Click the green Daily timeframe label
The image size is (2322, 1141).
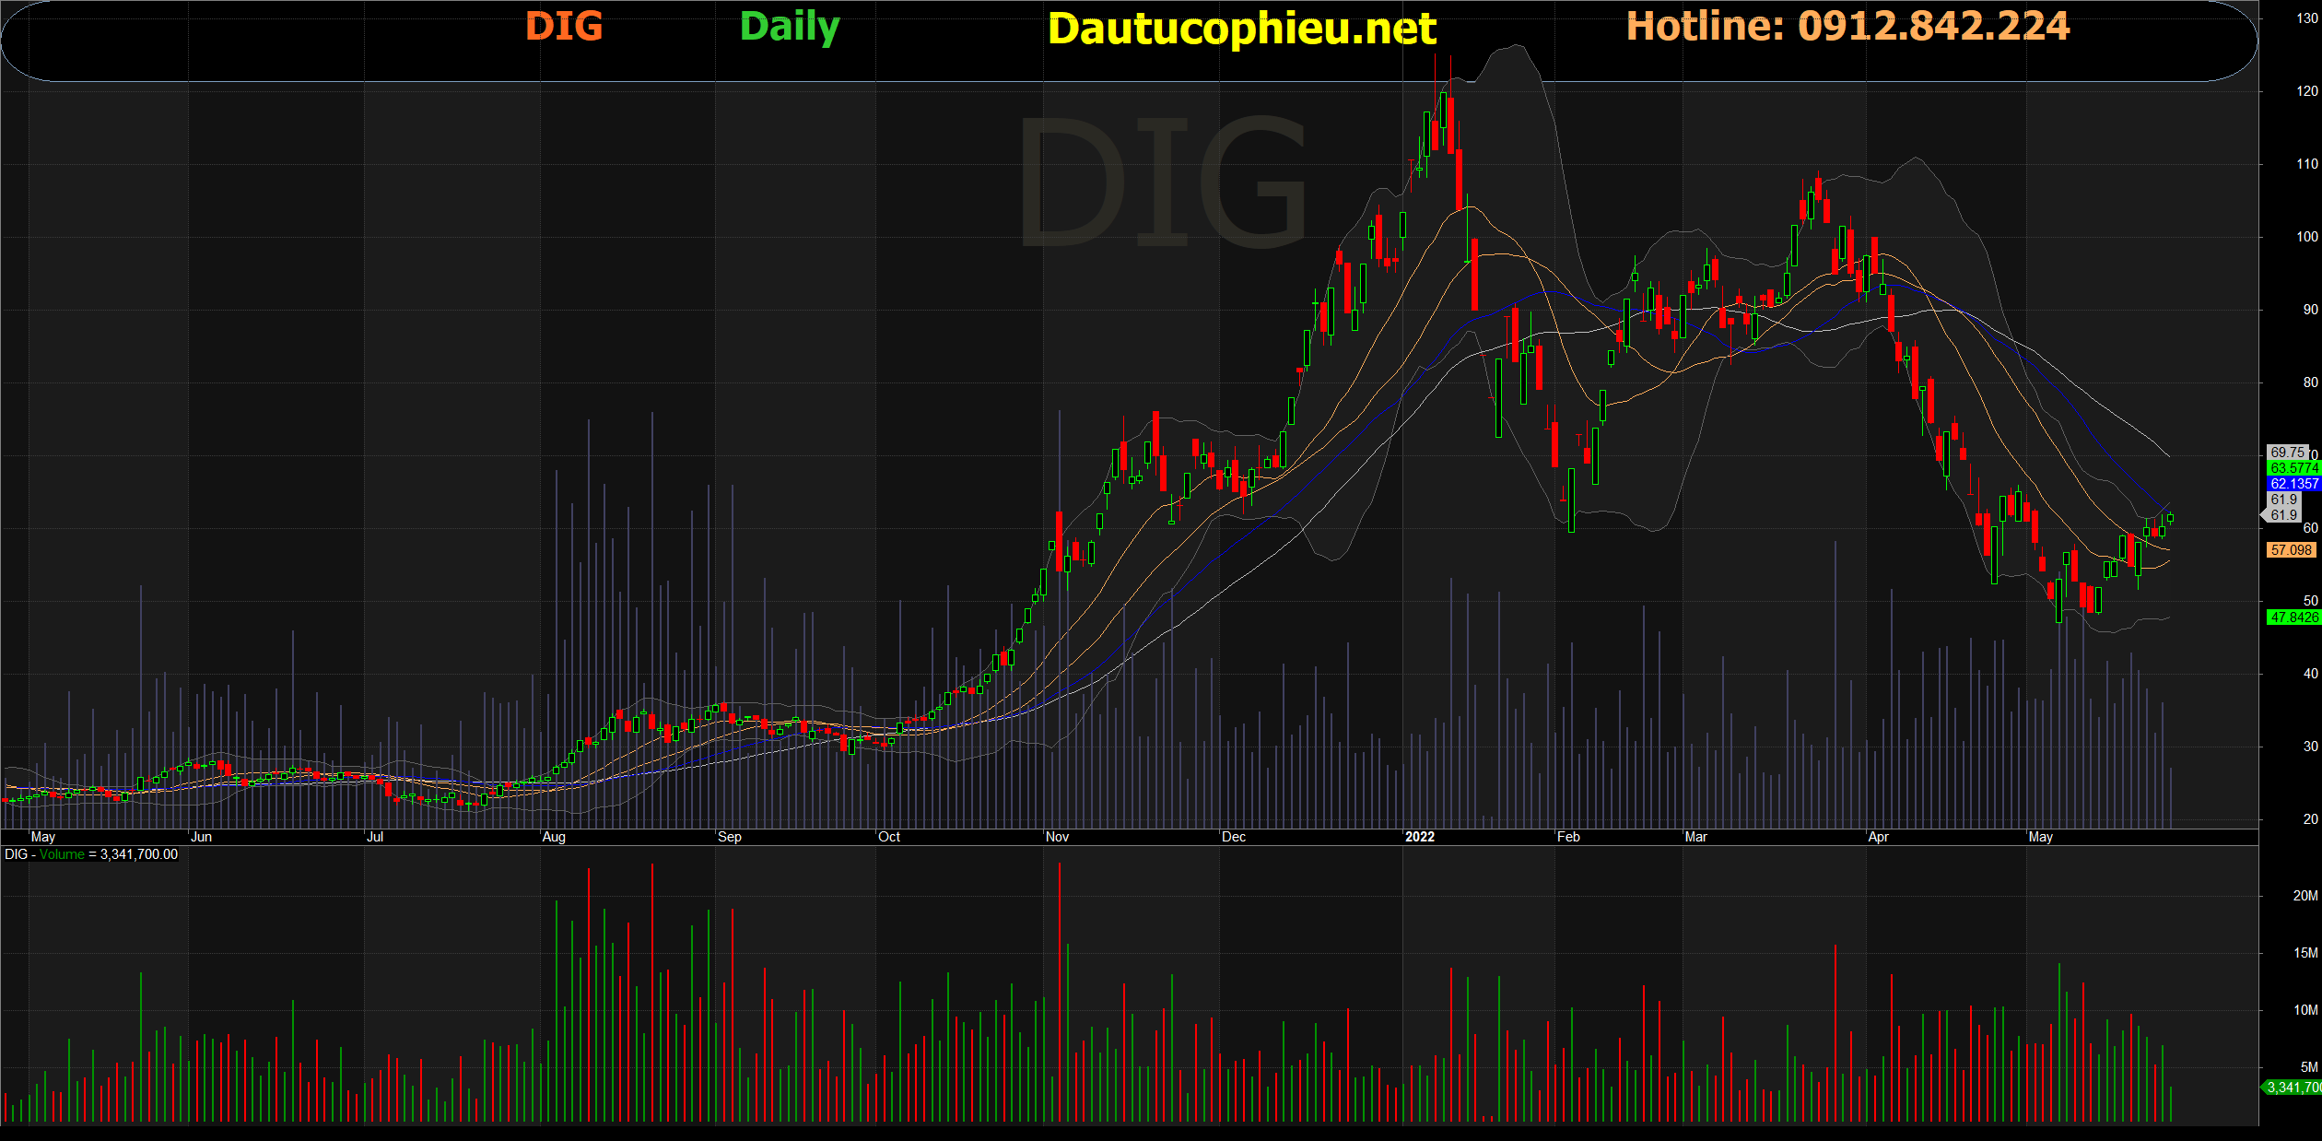tap(790, 28)
